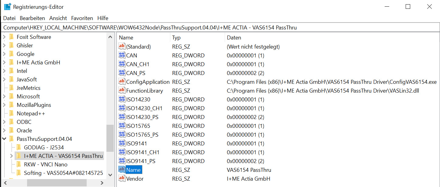
Task: Click the VASLin32.dll path data cell
Action: point(323,90)
